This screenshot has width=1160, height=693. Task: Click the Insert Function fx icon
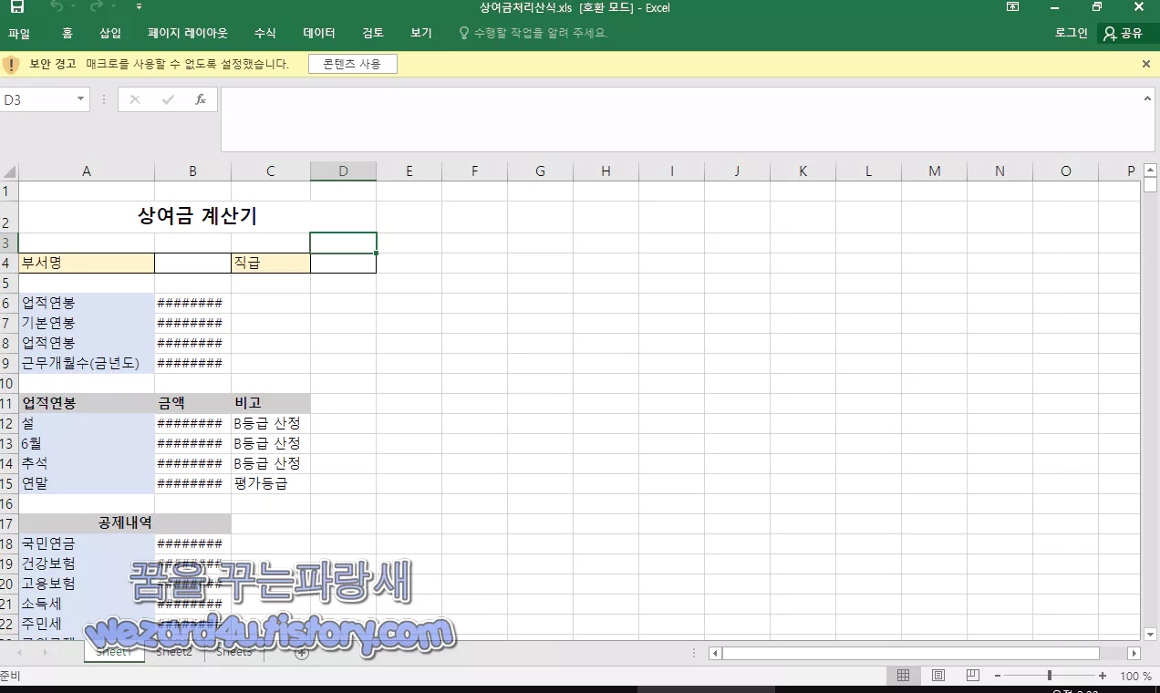201,100
